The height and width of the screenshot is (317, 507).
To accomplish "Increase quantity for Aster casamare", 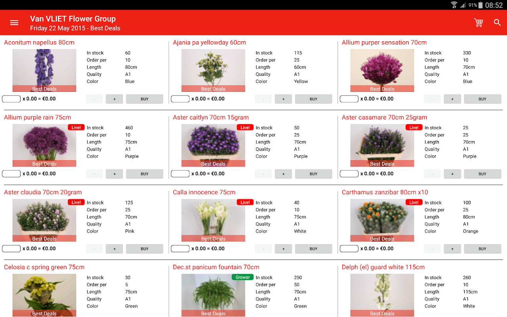I will click(x=452, y=174).
